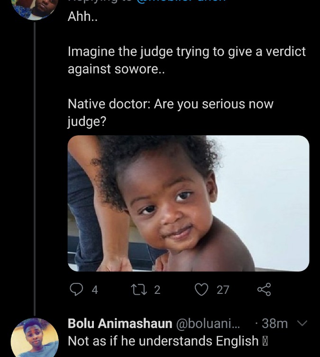Tap the reply count number 4
This screenshot has width=320, height=357.
[95, 290]
